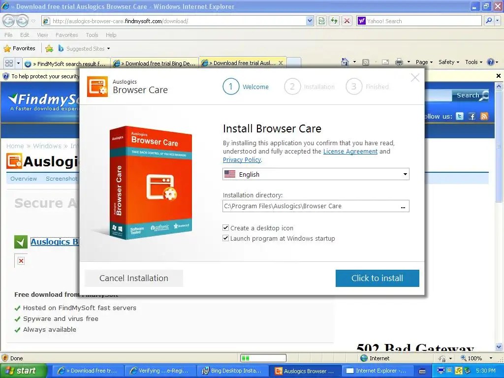
Task: Click the Home icon in command bar
Action: [x=345, y=62]
